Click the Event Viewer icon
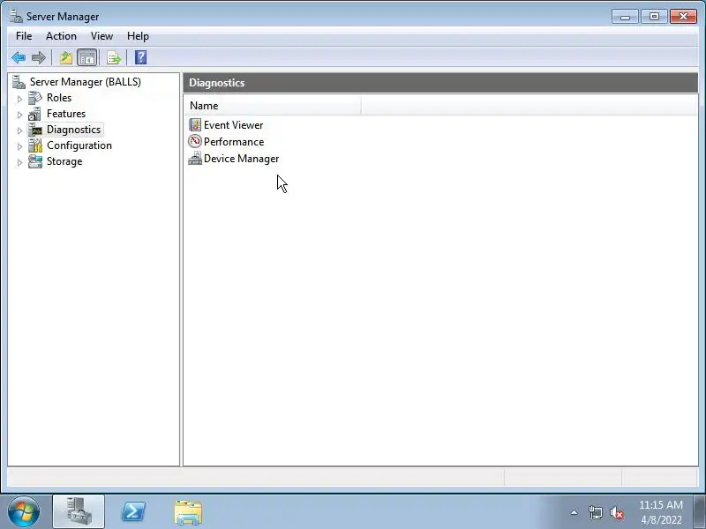This screenshot has width=706, height=529. coord(195,124)
